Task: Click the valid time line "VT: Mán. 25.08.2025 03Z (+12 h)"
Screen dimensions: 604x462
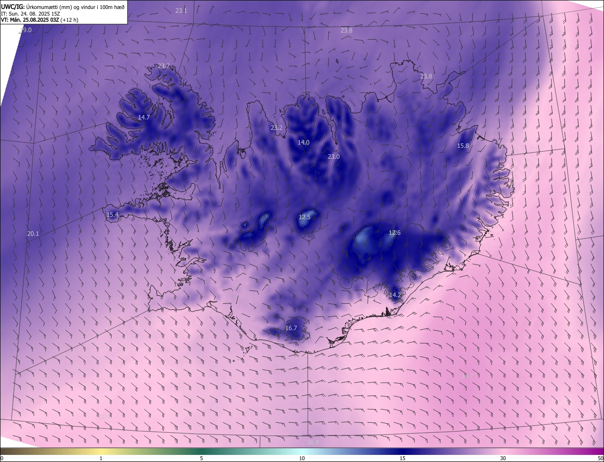Action: (x=39, y=20)
